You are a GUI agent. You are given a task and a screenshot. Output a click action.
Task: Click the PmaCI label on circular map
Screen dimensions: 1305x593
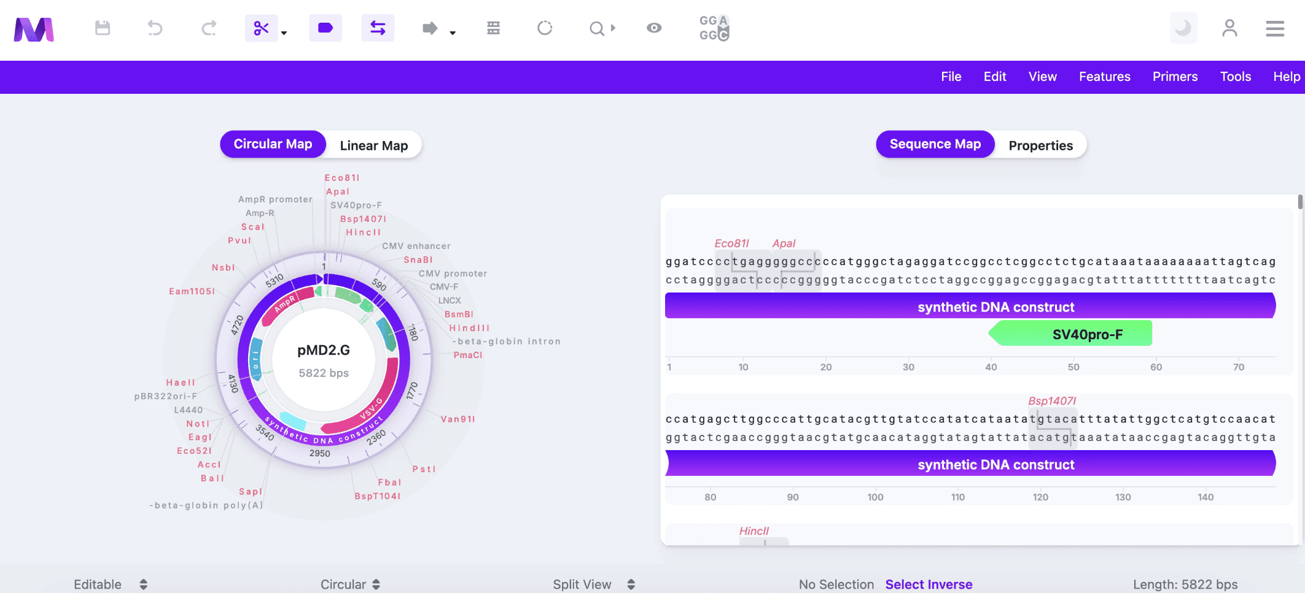pos(468,355)
